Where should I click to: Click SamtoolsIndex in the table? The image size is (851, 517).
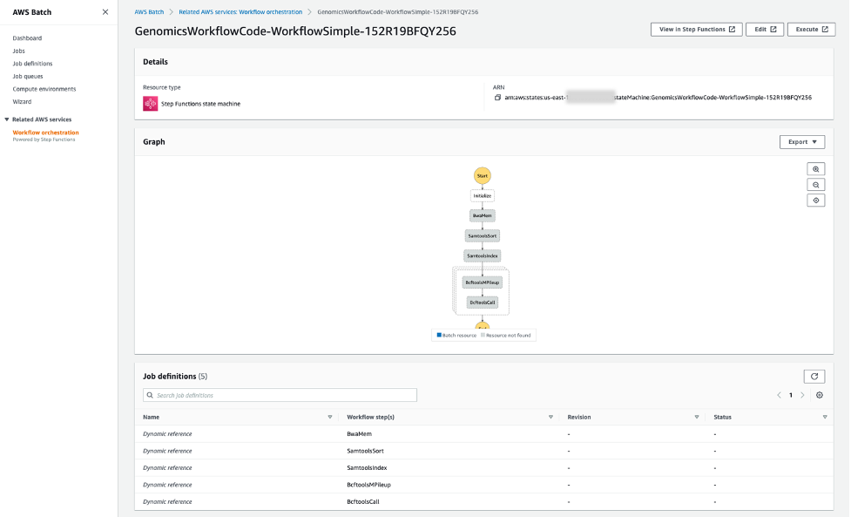tap(367, 467)
